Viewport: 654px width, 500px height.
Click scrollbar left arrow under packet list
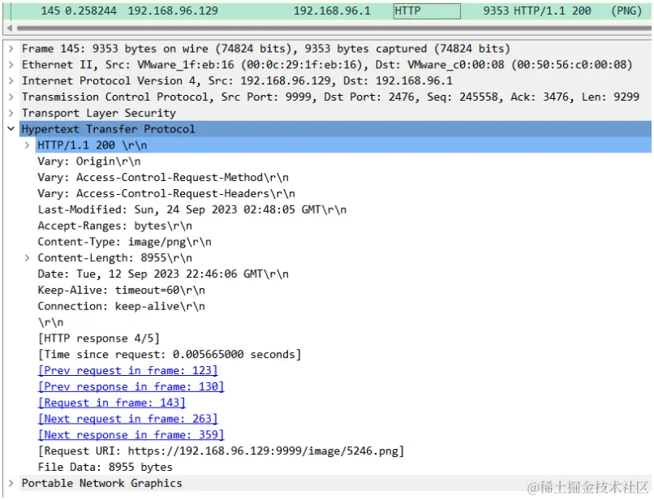point(9,28)
